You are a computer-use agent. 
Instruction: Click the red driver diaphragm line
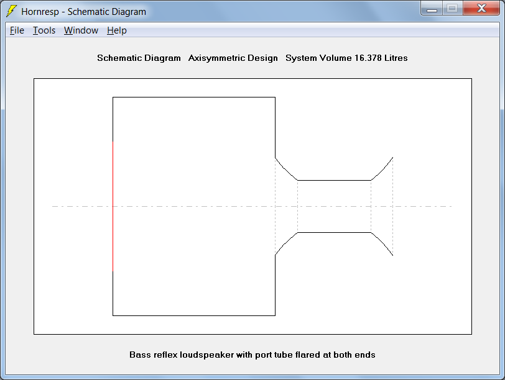(x=113, y=206)
